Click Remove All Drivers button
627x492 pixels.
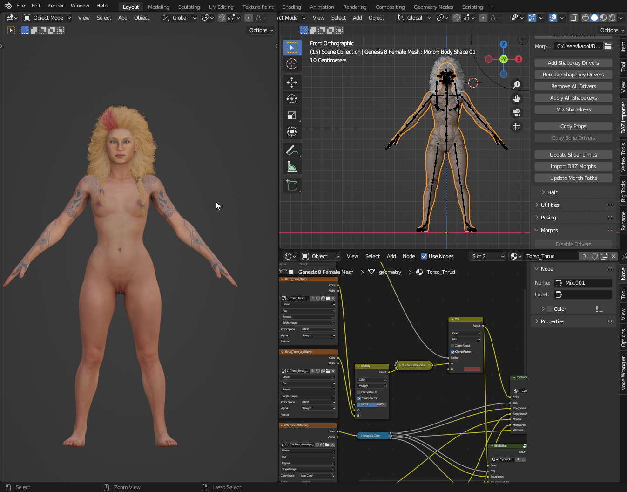[573, 86]
